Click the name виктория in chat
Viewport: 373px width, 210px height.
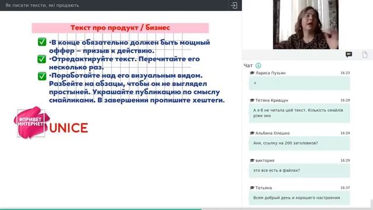(265, 161)
